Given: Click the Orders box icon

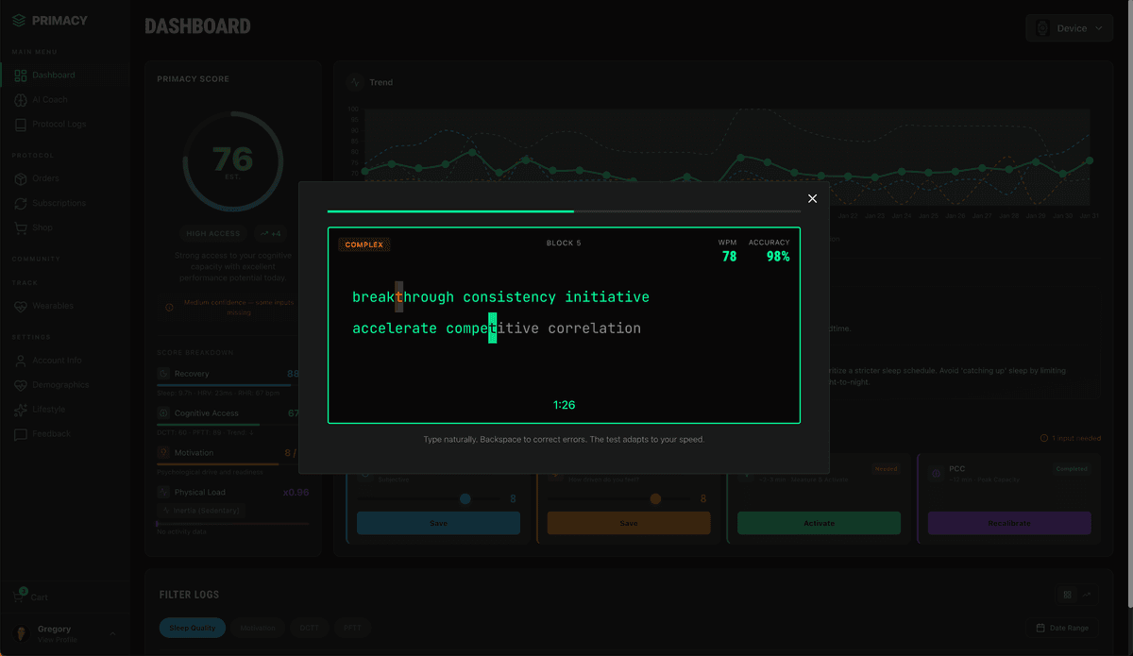Looking at the screenshot, I should [x=21, y=178].
